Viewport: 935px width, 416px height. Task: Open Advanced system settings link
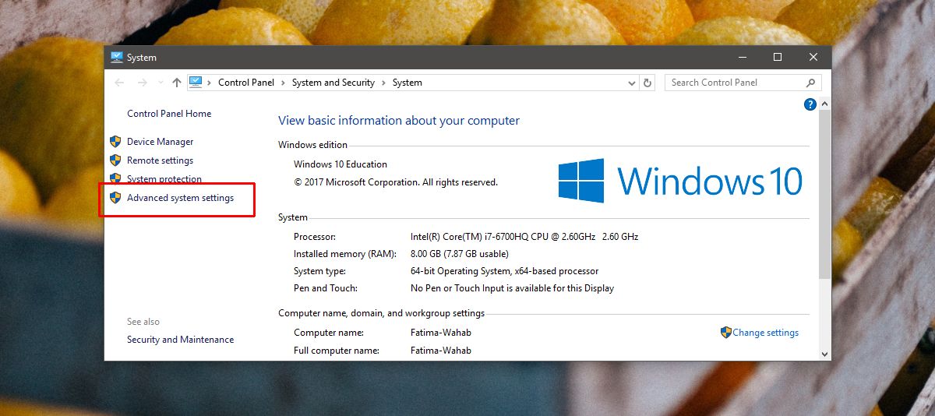180,198
